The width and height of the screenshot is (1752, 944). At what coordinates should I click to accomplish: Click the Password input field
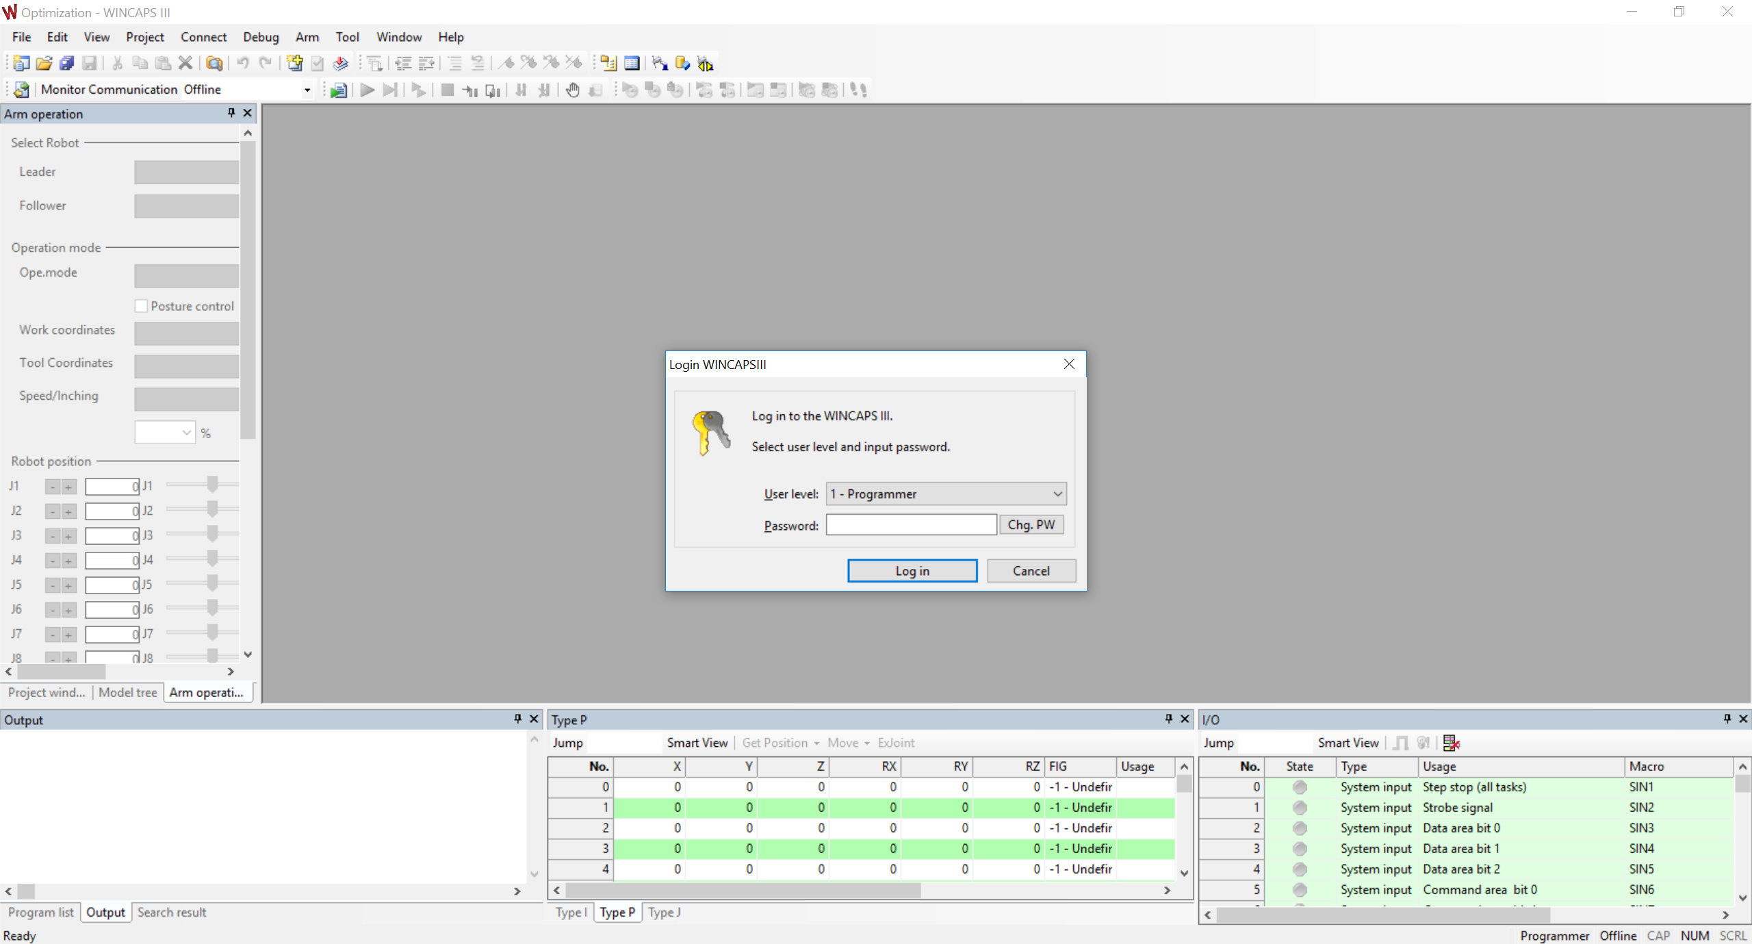[x=910, y=525]
